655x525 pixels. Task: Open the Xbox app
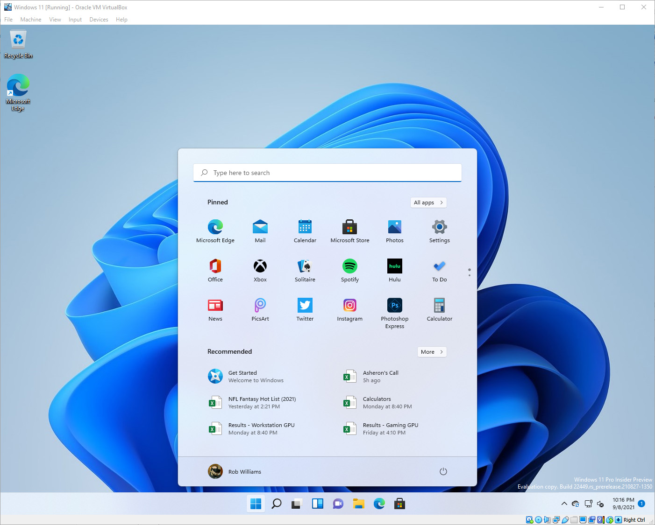[x=260, y=270]
